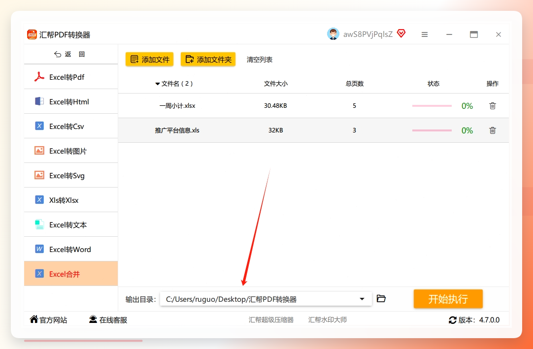
Task: Click the Excel转Csv blue X icon
Action: click(x=39, y=126)
